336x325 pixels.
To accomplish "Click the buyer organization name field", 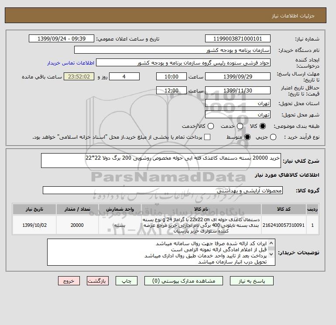I will pos(172,50).
